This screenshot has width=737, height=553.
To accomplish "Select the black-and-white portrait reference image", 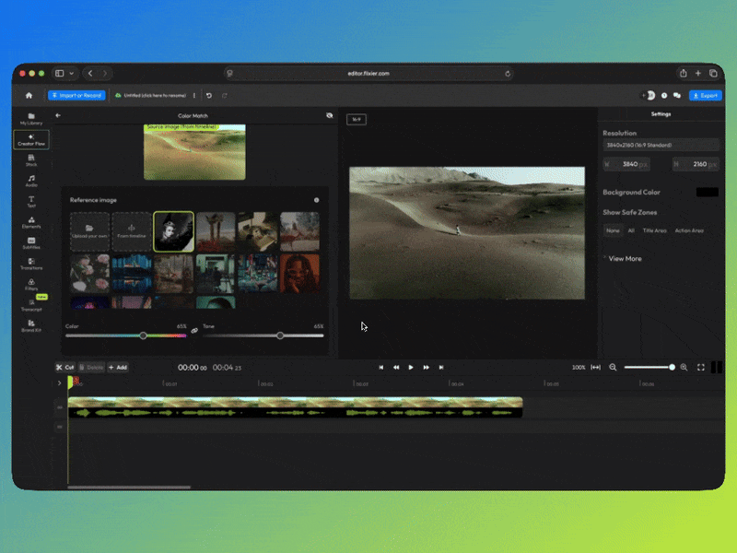I will (173, 231).
